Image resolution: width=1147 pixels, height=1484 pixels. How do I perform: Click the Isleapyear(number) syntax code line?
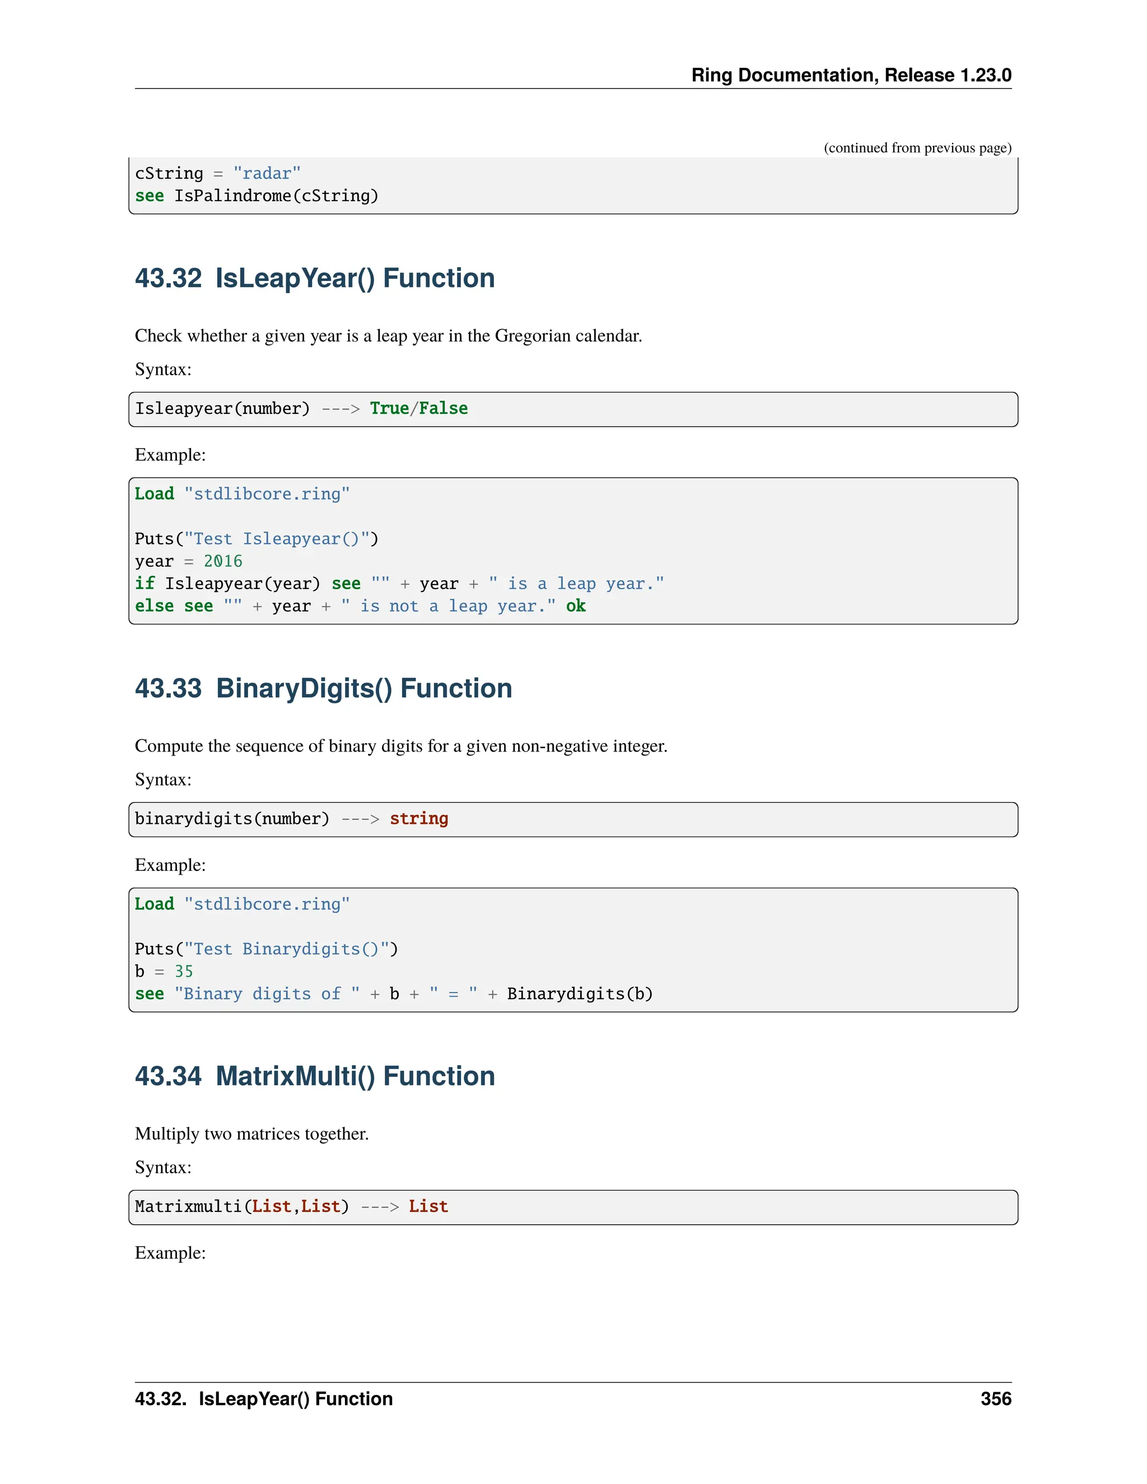coord(301,408)
